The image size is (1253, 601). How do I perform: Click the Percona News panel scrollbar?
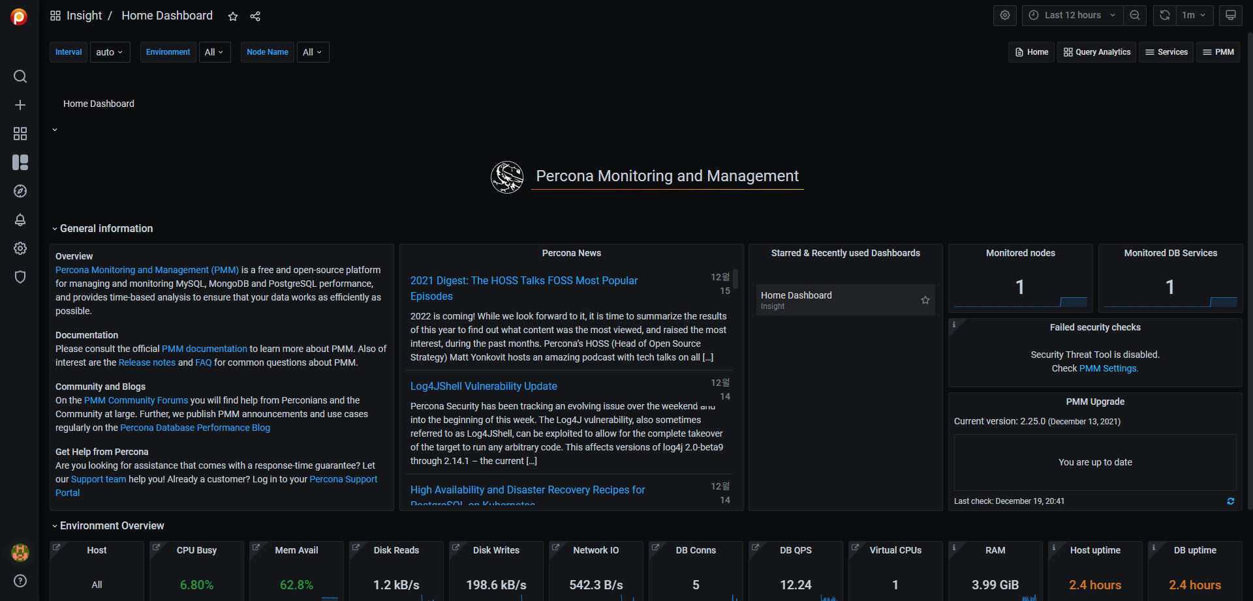(735, 279)
